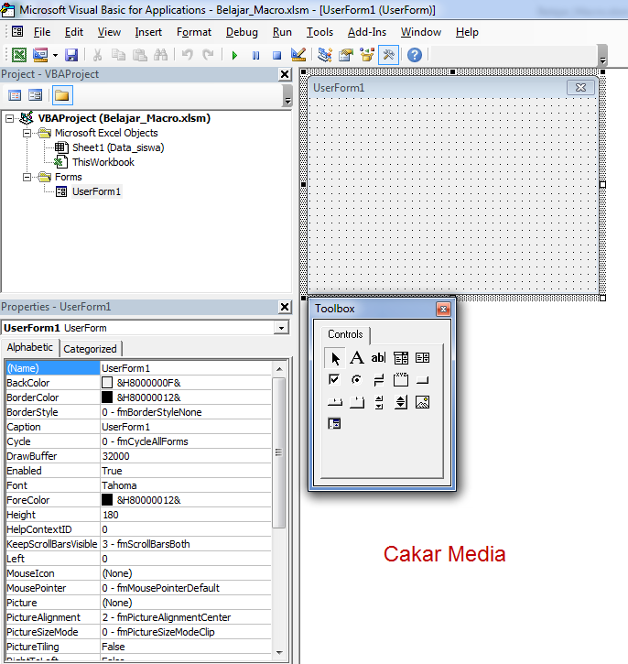
Task: Select the RefEdit control in Toolbox
Action: tap(334, 423)
